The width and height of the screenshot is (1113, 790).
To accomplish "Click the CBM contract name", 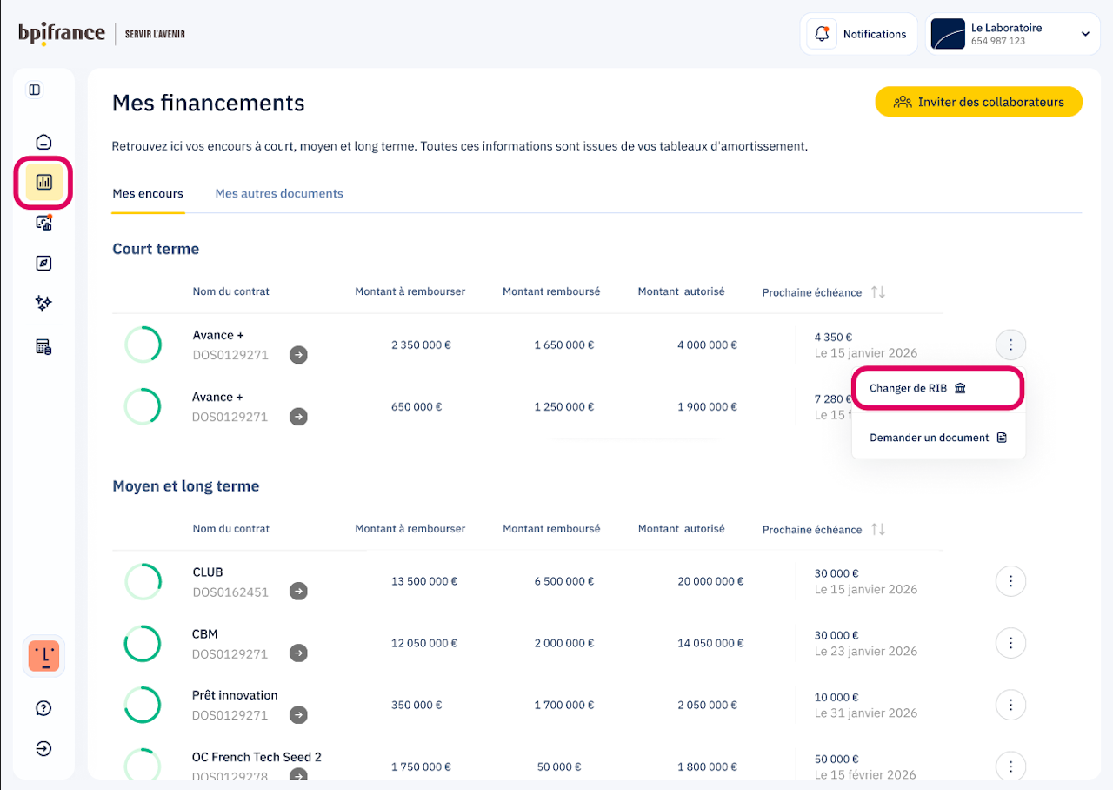I will pyautogui.click(x=205, y=634).
